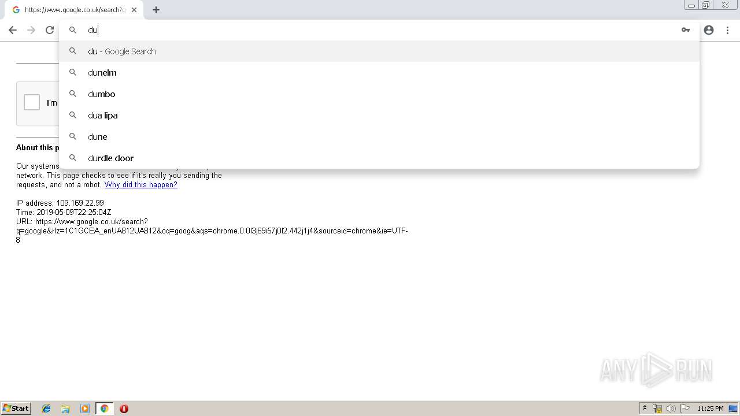Choose the 'du - Google Search' suggestion
This screenshot has height=416, width=740.
pyautogui.click(x=379, y=51)
